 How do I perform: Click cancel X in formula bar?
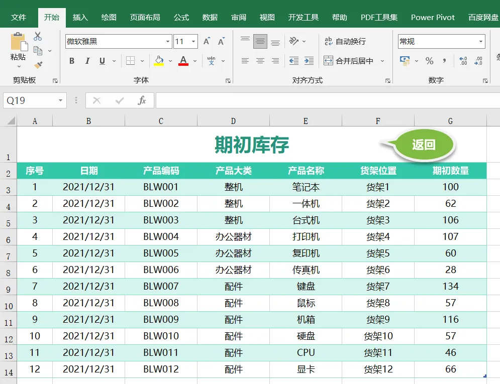pos(96,100)
